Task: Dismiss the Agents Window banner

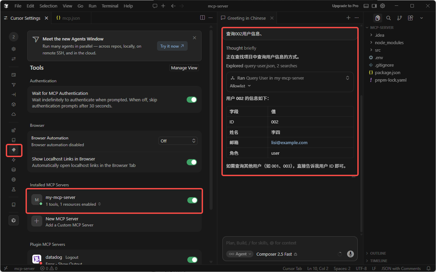Action: pos(194,38)
